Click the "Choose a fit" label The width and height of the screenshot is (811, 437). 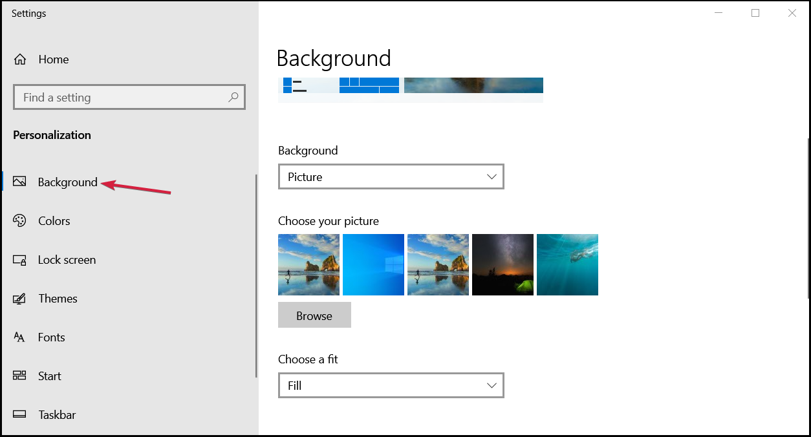[x=308, y=359]
